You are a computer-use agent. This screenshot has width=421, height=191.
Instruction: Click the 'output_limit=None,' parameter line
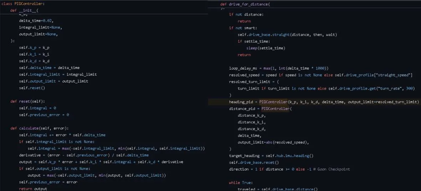[38, 34]
